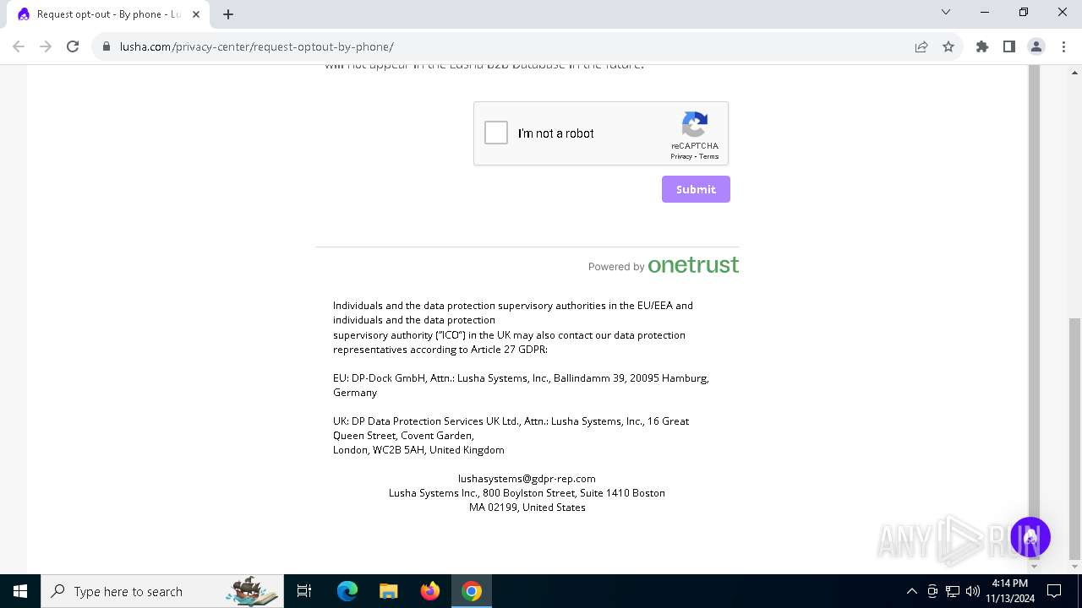This screenshot has width=1082, height=608.
Task: Click the page vertical scrollbar thumb
Action: [x=1075, y=438]
